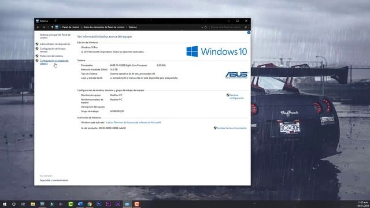Open Camtasia green icon on taskbar
The height and width of the screenshot is (208, 370).
point(71,204)
